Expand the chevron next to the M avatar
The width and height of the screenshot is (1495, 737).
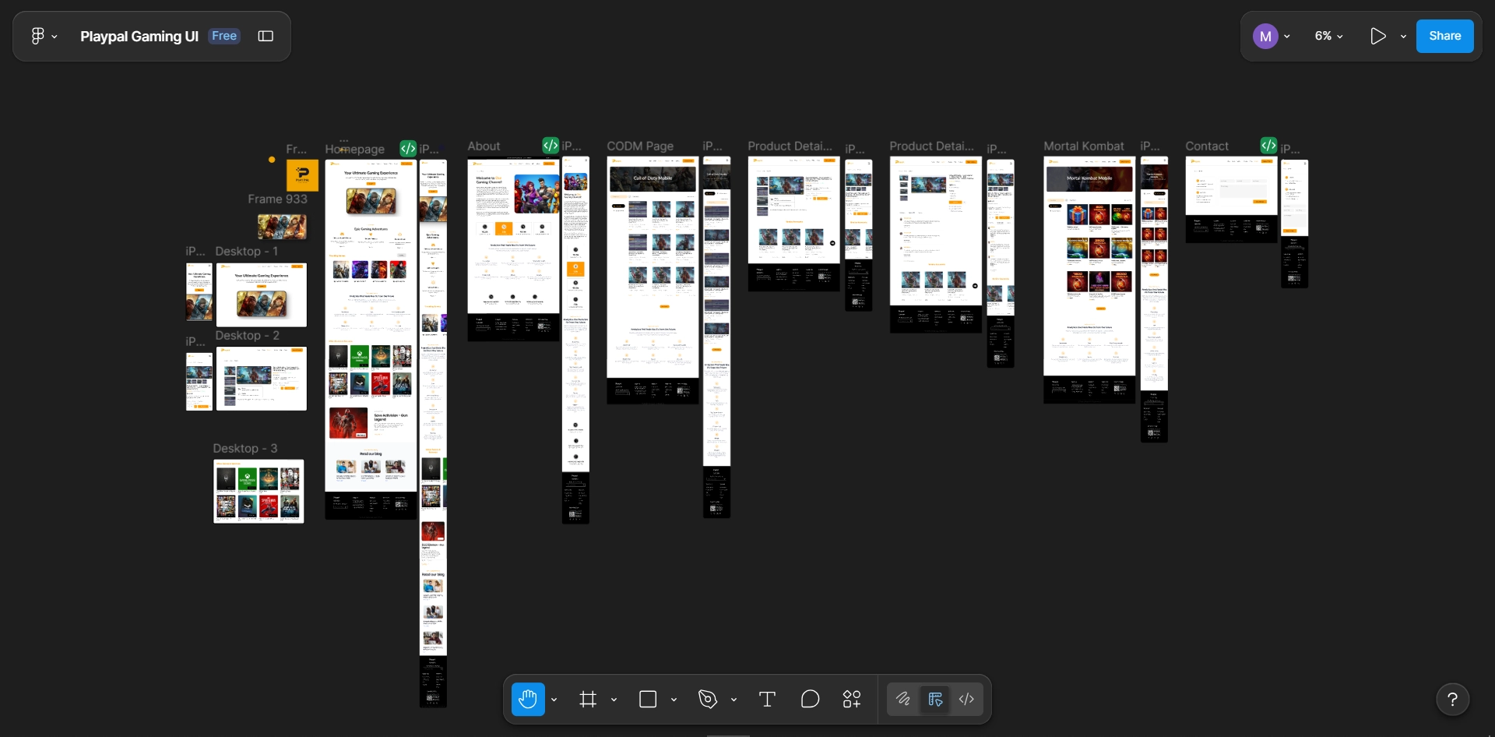pyautogui.click(x=1287, y=37)
